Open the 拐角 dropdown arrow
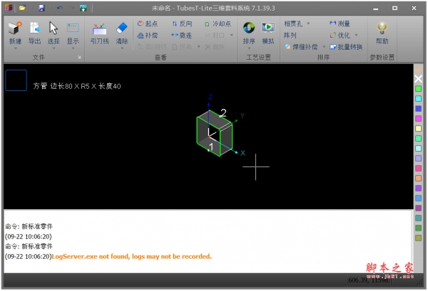Image resolution: width=428 pixels, height=291 pixels. pos(198,47)
